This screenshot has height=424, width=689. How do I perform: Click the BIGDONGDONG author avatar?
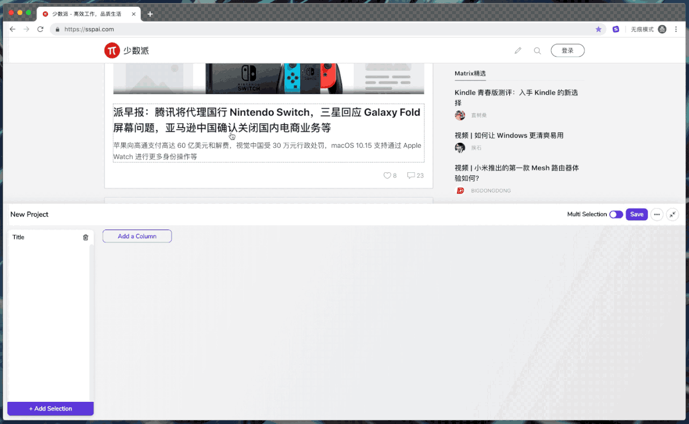coord(460,191)
